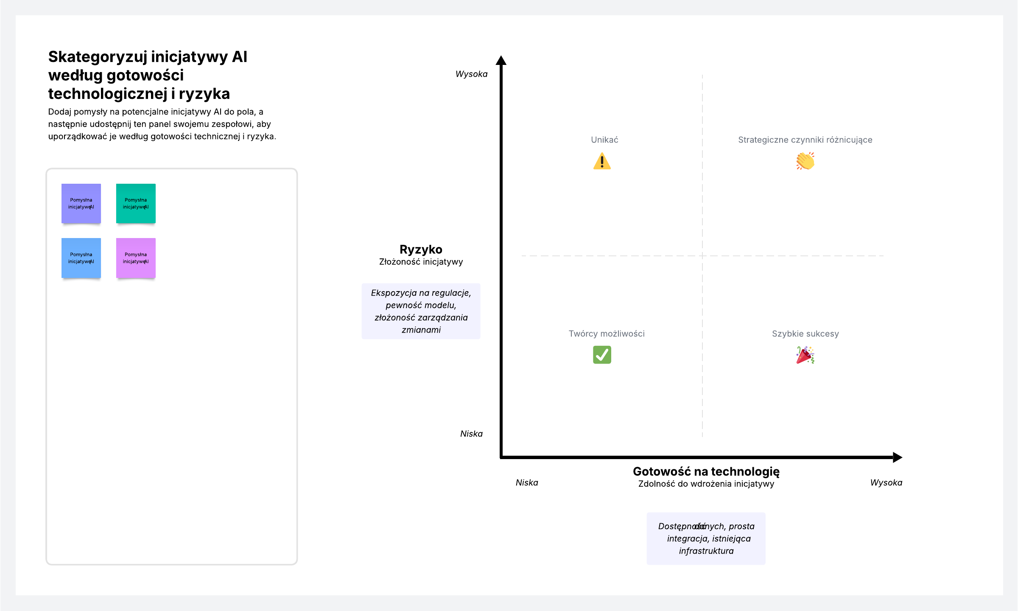Select the blue sticky note
Image resolution: width=1018 pixels, height=611 pixels.
pos(81,258)
